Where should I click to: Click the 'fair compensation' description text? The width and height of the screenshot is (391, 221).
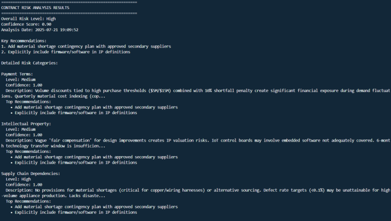(195, 140)
